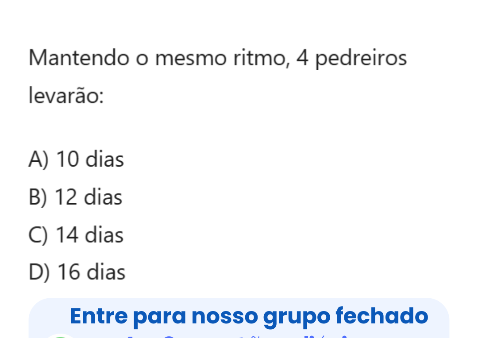This screenshot has height=338, width=478.
Task: Click the 'D)' option letter
Action: pos(38,272)
